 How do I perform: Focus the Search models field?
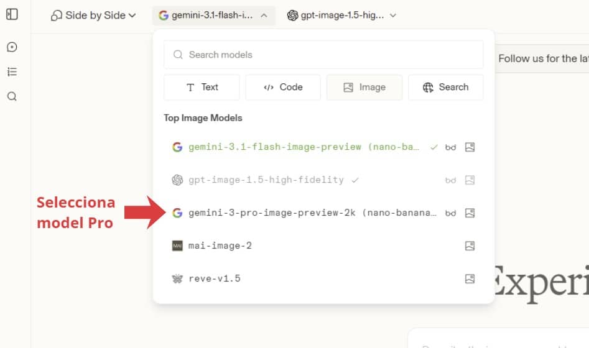pos(323,55)
